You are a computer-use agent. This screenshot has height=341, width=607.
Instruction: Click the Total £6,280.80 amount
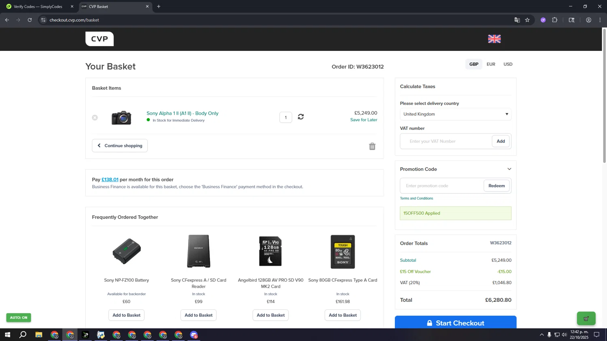[498, 300]
